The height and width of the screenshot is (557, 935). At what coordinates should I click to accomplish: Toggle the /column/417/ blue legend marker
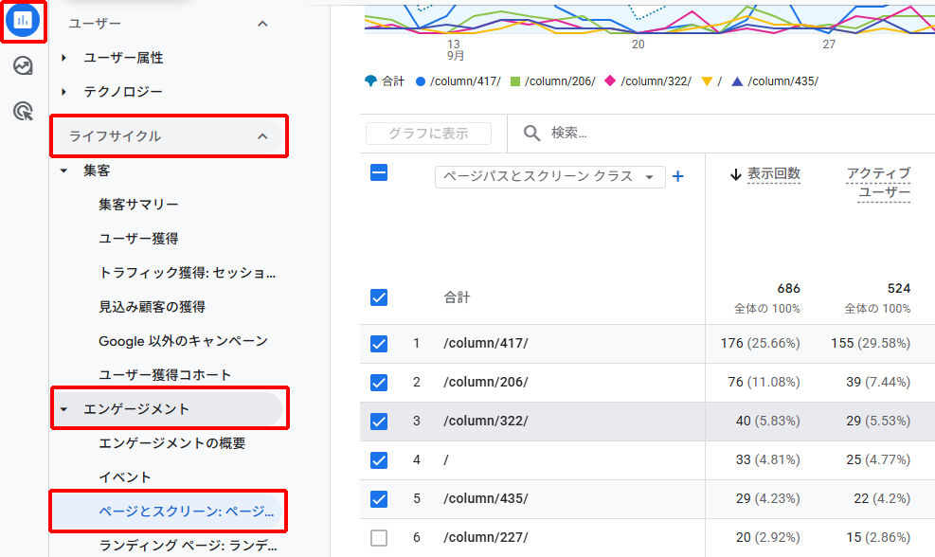pyautogui.click(x=421, y=81)
